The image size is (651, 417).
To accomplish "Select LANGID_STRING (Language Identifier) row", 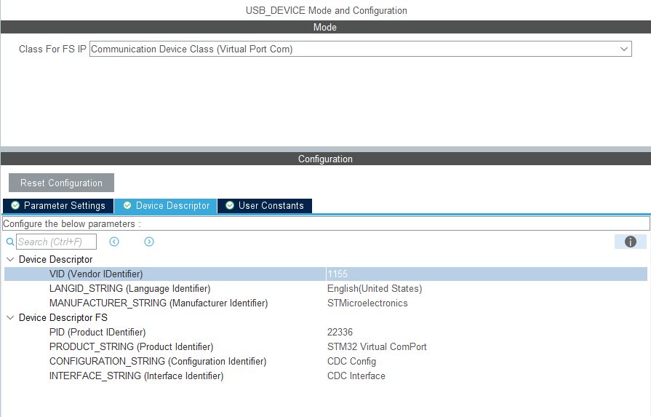I will [x=326, y=289].
